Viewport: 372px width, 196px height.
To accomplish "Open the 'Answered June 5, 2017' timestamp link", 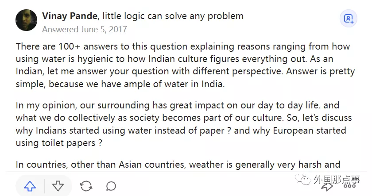I will (85, 30).
